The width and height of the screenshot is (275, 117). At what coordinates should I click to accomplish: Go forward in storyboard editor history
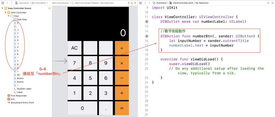pos(12,3)
